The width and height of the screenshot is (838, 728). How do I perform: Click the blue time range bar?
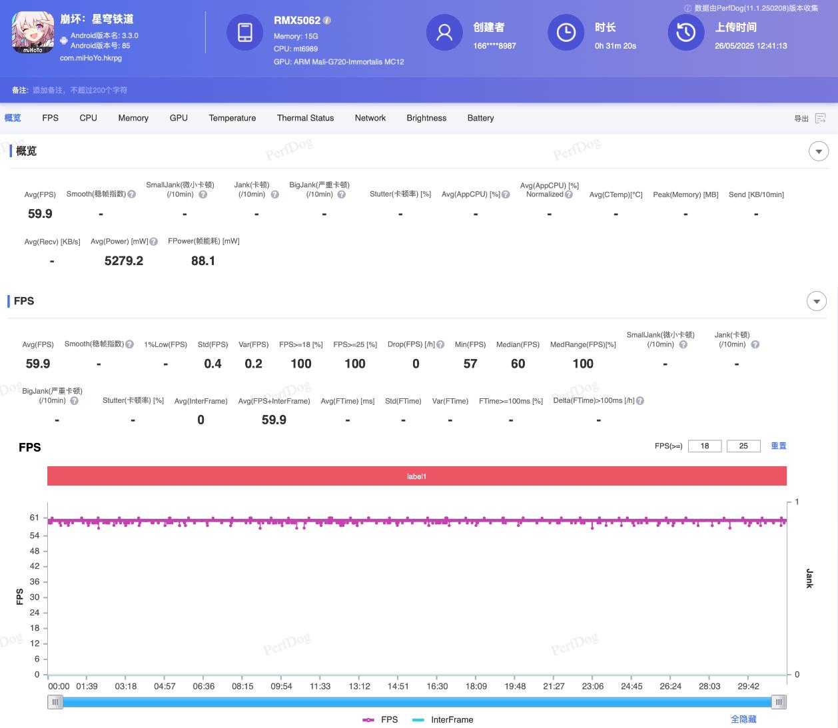point(417,702)
